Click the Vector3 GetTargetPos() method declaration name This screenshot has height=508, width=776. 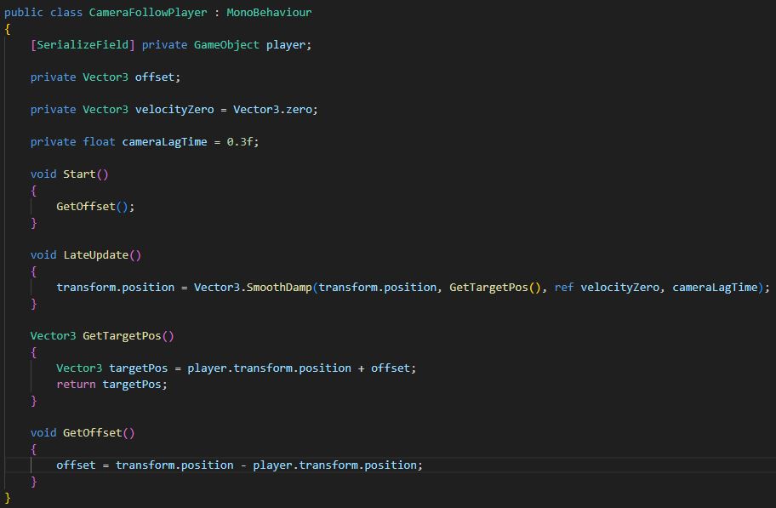click(x=122, y=336)
